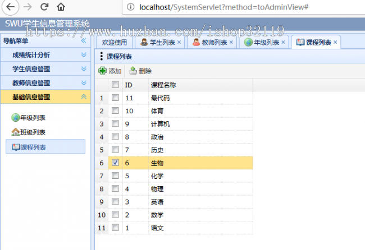Click the delete icon in toolbar

(133, 71)
